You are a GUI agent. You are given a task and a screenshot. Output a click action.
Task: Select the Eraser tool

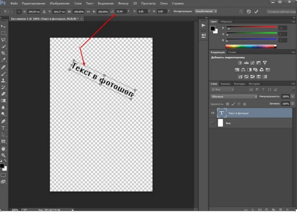pyautogui.click(x=4, y=94)
